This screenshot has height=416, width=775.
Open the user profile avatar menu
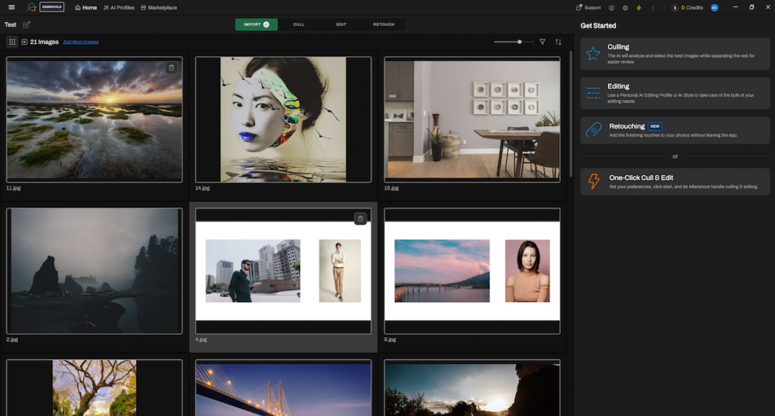[714, 8]
